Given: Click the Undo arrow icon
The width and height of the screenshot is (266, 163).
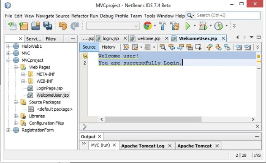Looking at the screenshot, I should coord(63,26).
